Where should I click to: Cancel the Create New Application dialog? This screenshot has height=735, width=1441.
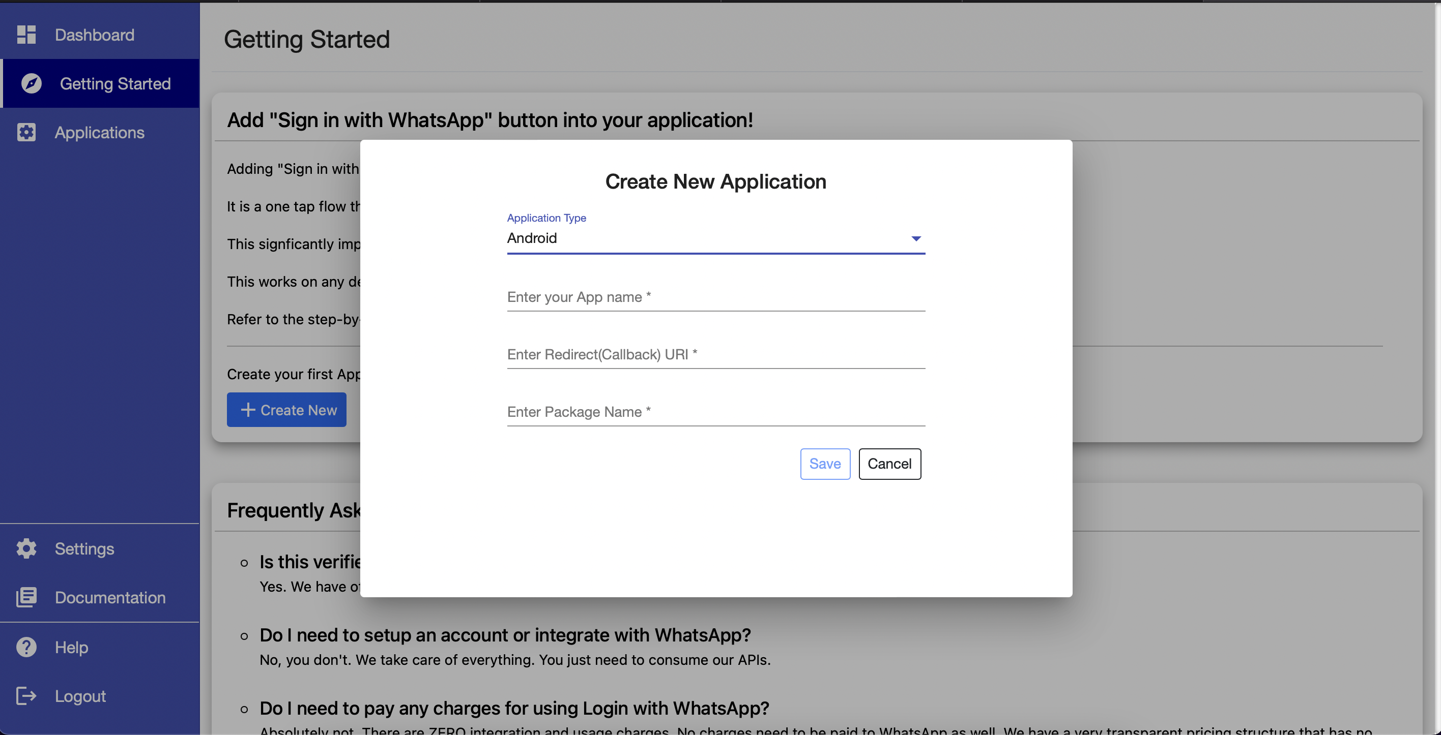[x=889, y=464]
